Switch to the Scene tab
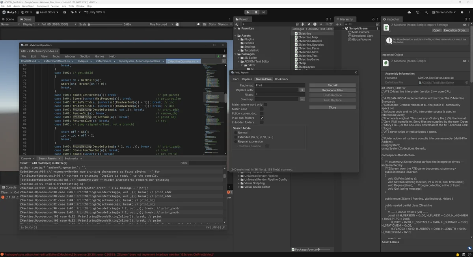 (x=8, y=19)
